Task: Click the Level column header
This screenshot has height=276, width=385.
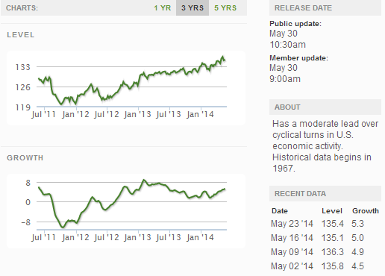Action: [x=332, y=211]
